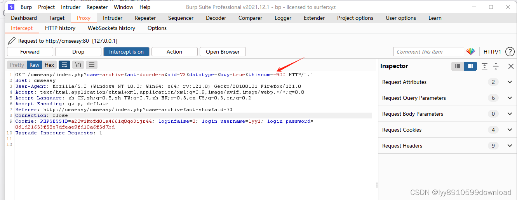
Task: Open the Project menu
Action: click(x=47, y=7)
